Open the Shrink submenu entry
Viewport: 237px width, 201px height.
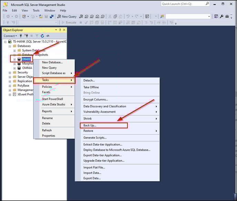pyautogui.click(x=117, y=118)
